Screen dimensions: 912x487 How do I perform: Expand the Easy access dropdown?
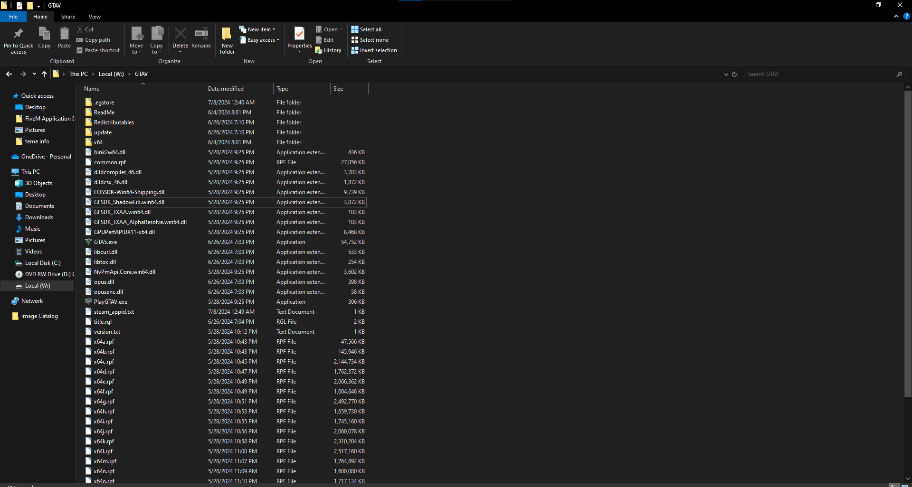[259, 40]
